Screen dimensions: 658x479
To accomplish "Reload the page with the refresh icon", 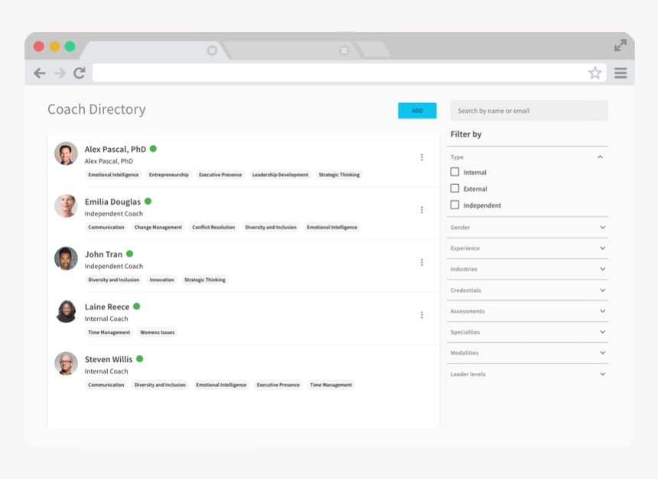I will point(80,73).
